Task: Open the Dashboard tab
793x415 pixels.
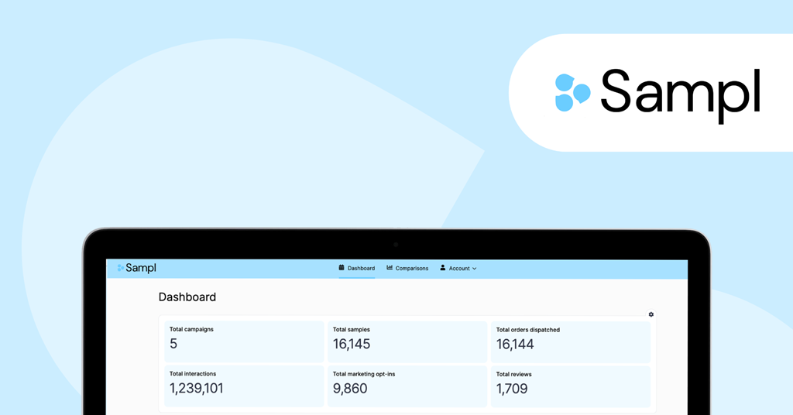Action: tap(356, 269)
